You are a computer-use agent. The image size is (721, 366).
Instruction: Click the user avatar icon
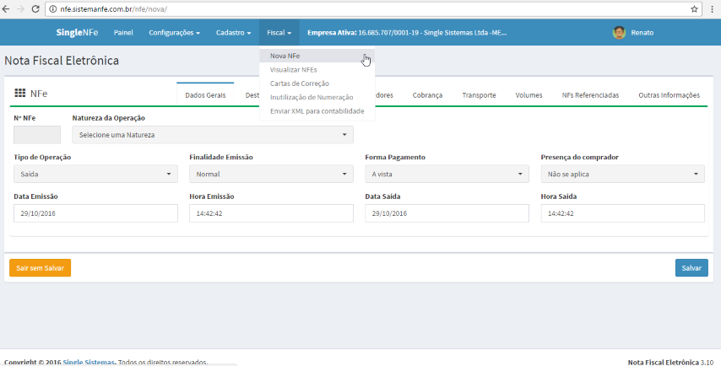pos(619,33)
